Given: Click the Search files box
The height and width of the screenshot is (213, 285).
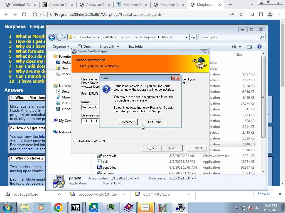Looking at the screenshot, I should click(232, 37).
